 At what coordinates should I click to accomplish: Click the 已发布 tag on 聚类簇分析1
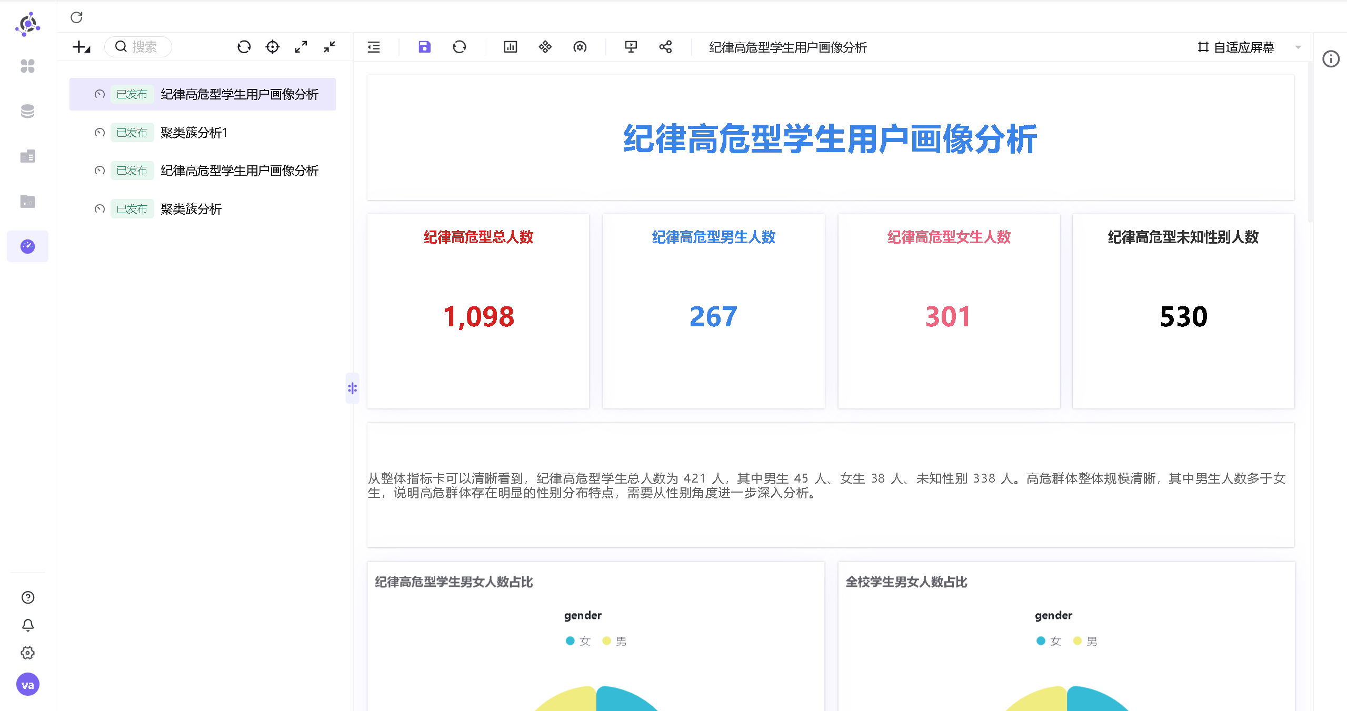(x=132, y=133)
